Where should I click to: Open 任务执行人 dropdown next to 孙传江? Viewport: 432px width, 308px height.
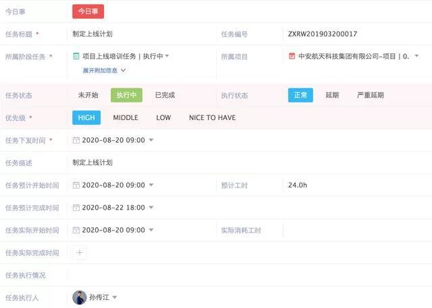115,297
